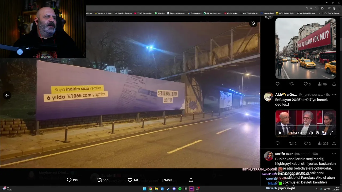Open the Electronic Diversity bookmark
Image resolution: width=342 pixels, height=192 pixels.
[x=176, y=13]
